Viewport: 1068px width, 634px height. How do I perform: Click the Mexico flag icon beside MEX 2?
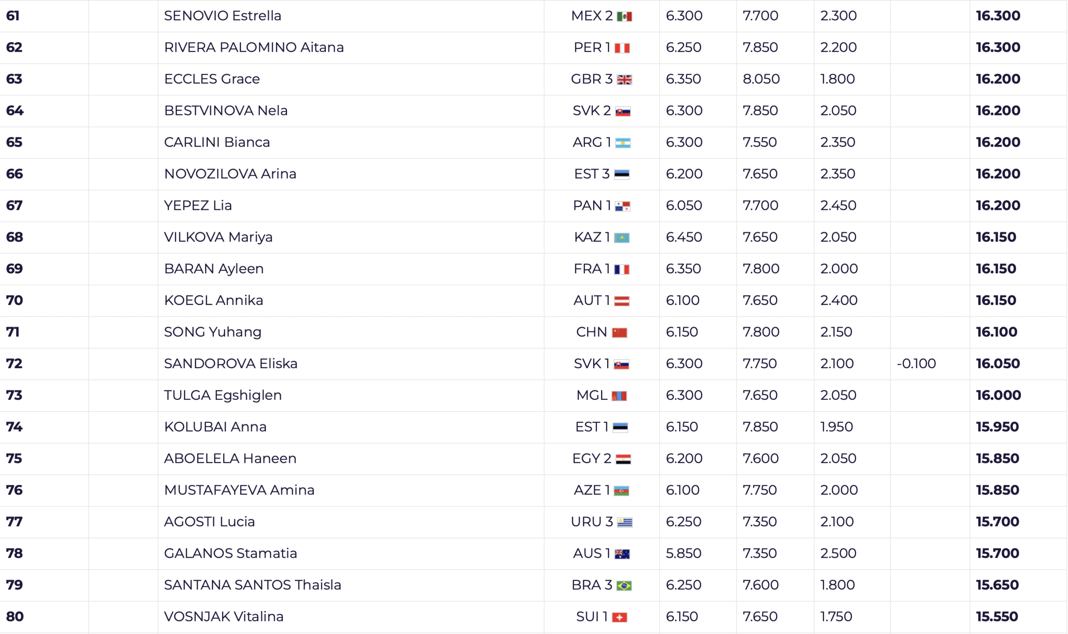(x=625, y=17)
